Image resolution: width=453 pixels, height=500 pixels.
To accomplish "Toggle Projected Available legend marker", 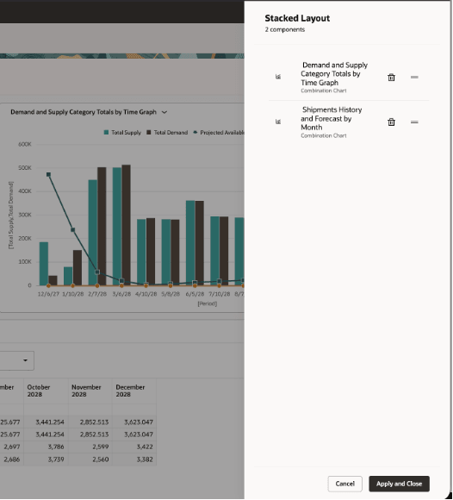I will [x=195, y=133].
